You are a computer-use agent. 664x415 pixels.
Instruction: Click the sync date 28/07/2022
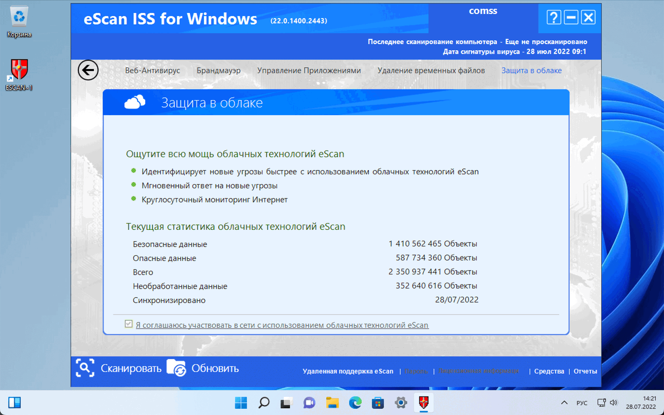[x=457, y=300]
